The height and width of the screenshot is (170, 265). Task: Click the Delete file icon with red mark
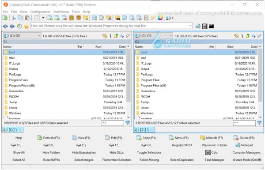pos(64,18)
